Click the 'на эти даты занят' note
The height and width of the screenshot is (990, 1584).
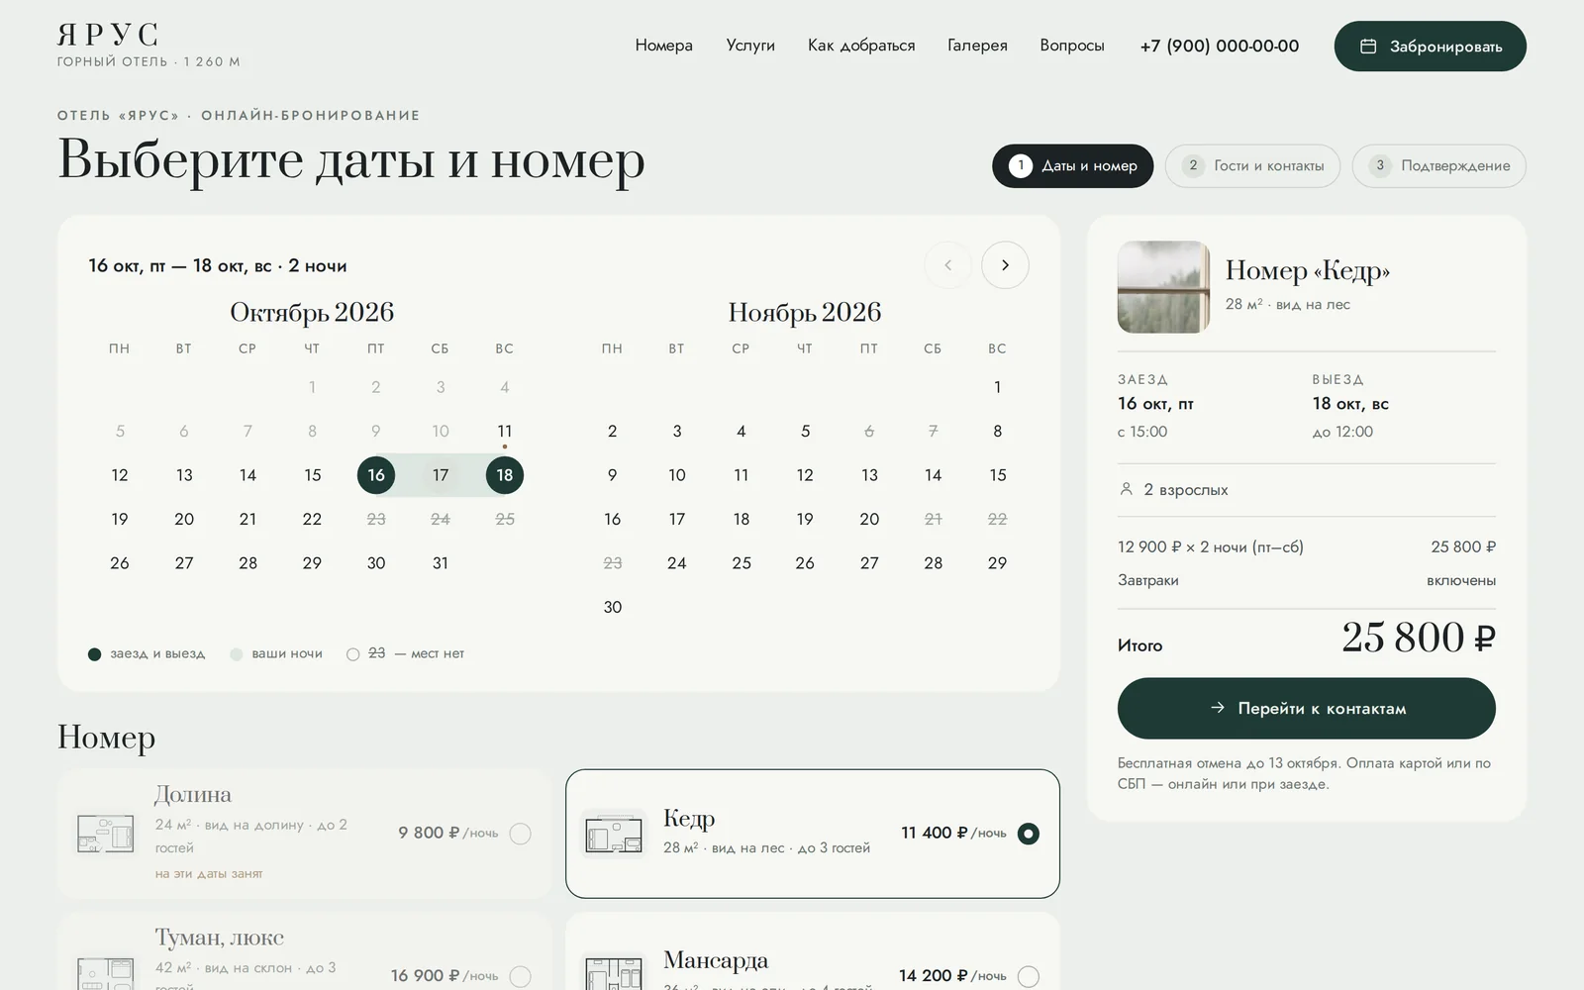(209, 873)
